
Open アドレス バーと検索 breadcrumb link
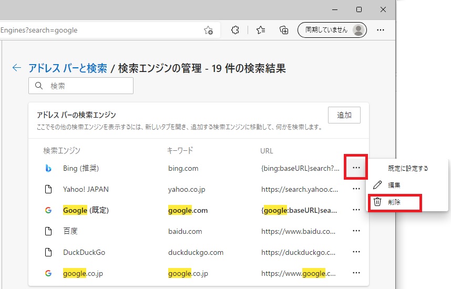click(x=68, y=68)
